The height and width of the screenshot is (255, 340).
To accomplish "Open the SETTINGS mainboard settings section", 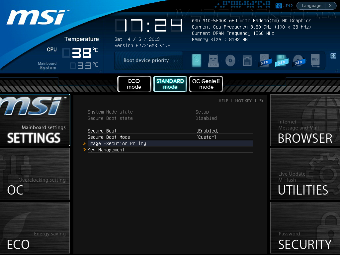I will click(35, 120).
